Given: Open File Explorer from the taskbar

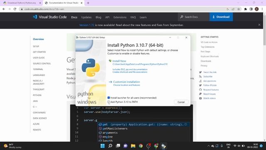Looking at the screenshot, I should [x=133, y=146].
